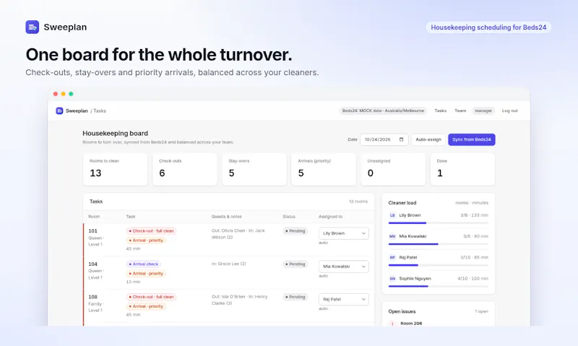Click the Arrival priority tag for room 104
578x346 pixels.
(146, 274)
